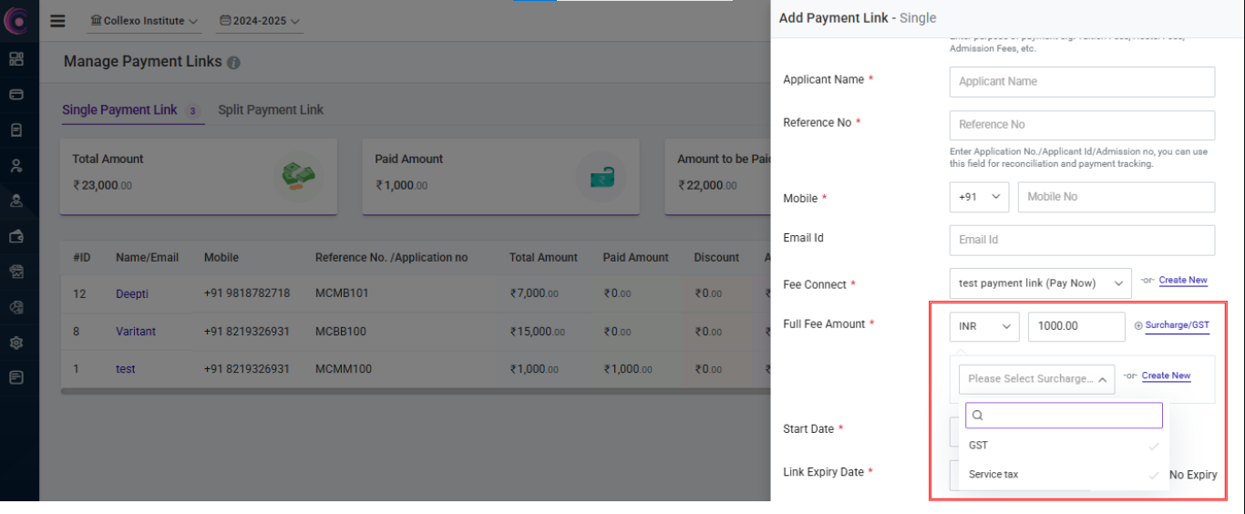Screen dimensions: 1245x514
Task: Expand the Collexo Institute dropdown
Action: pyautogui.click(x=145, y=21)
